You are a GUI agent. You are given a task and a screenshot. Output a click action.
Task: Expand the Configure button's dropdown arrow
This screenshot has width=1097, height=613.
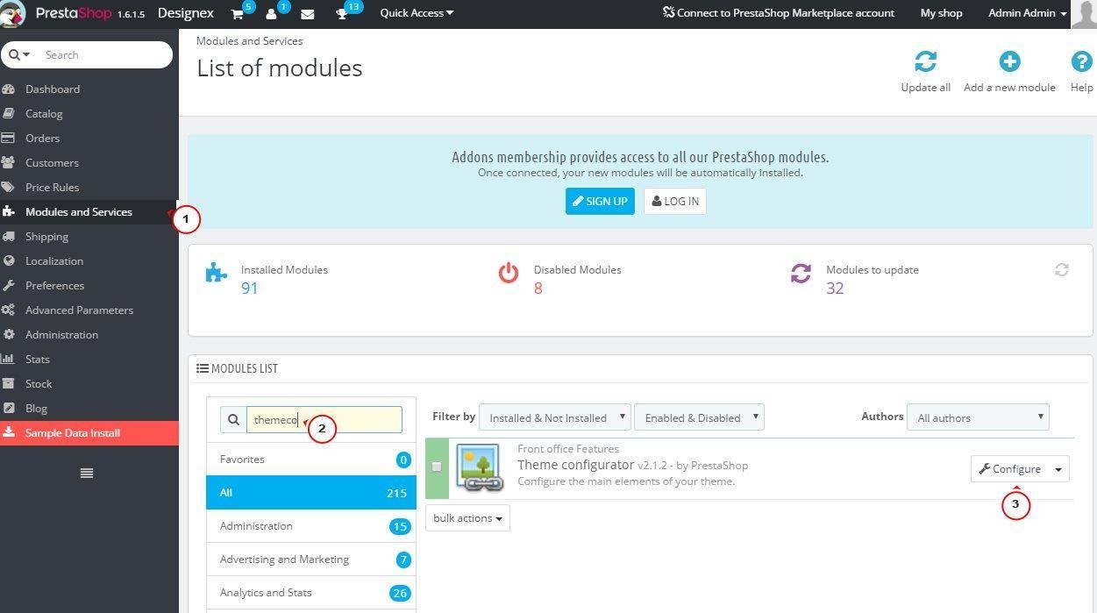(1058, 469)
